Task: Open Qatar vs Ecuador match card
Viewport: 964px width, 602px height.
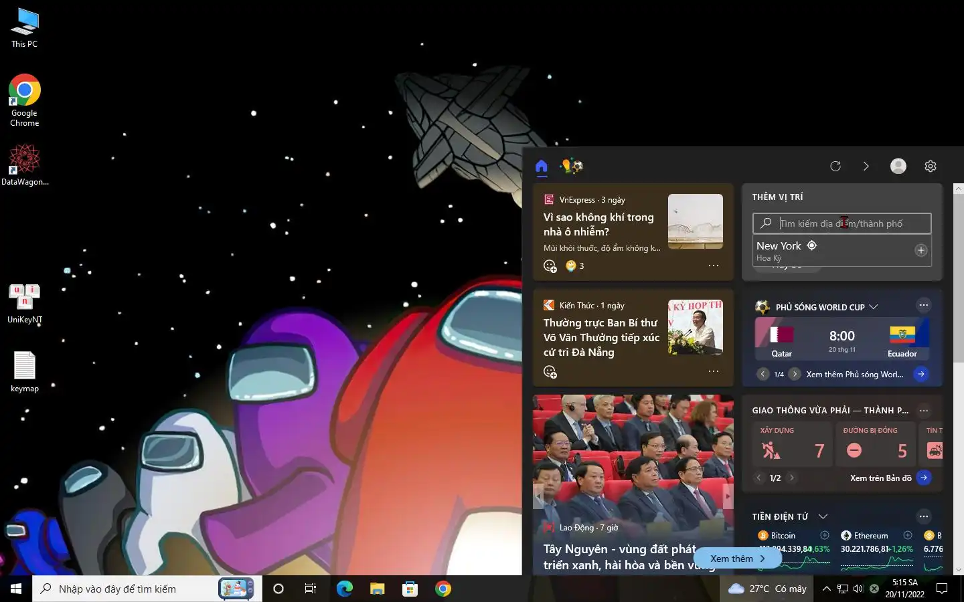Action: (x=842, y=339)
